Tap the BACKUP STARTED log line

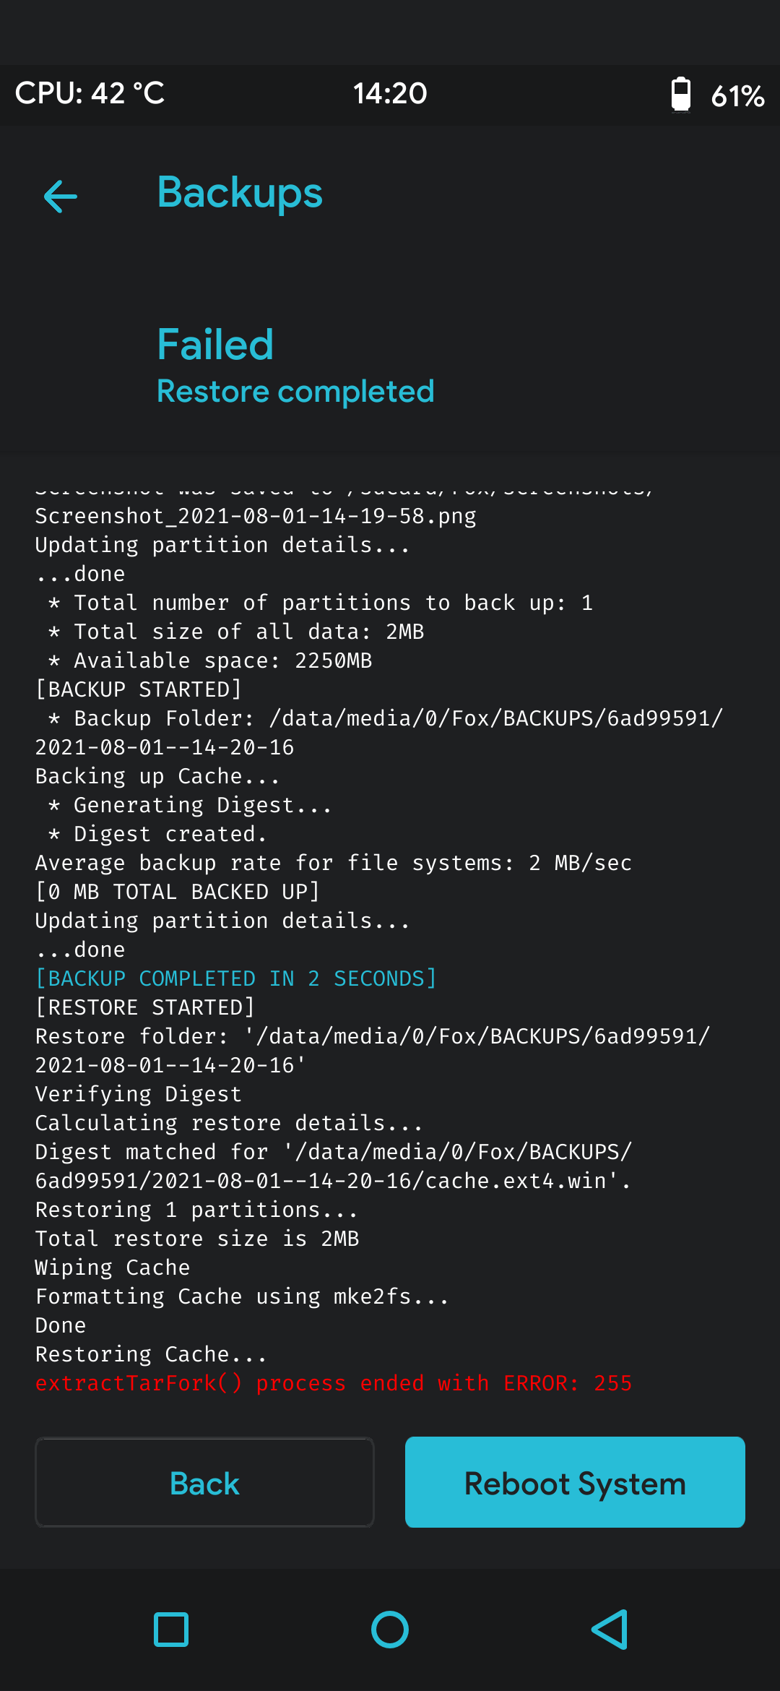click(x=139, y=689)
